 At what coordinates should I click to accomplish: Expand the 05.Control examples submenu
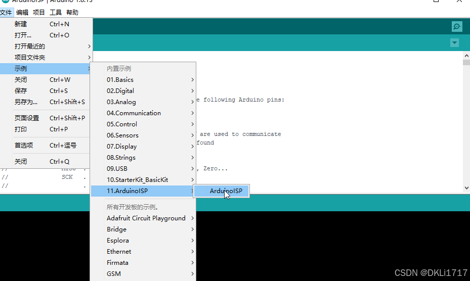143,124
